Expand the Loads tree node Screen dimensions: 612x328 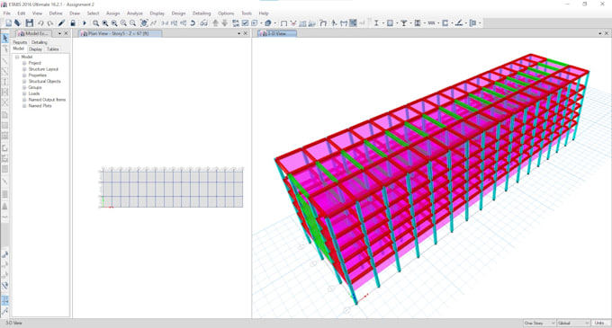coord(24,93)
